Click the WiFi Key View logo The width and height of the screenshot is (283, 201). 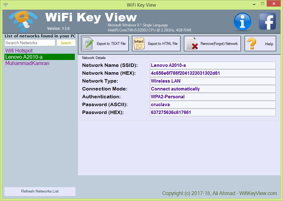(23, 21)
